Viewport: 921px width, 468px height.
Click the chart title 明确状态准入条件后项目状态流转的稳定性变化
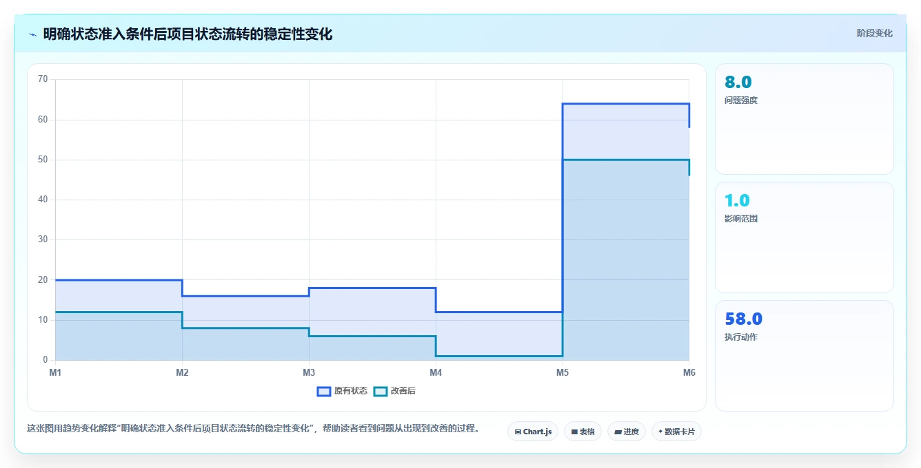(188, 34)
